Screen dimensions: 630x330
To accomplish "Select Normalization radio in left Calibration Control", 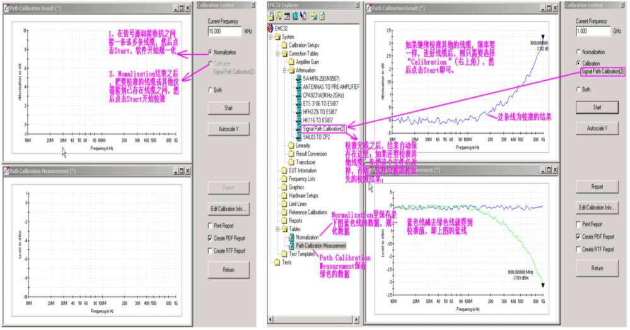I will pyautogui.click(x=210, y=52).
